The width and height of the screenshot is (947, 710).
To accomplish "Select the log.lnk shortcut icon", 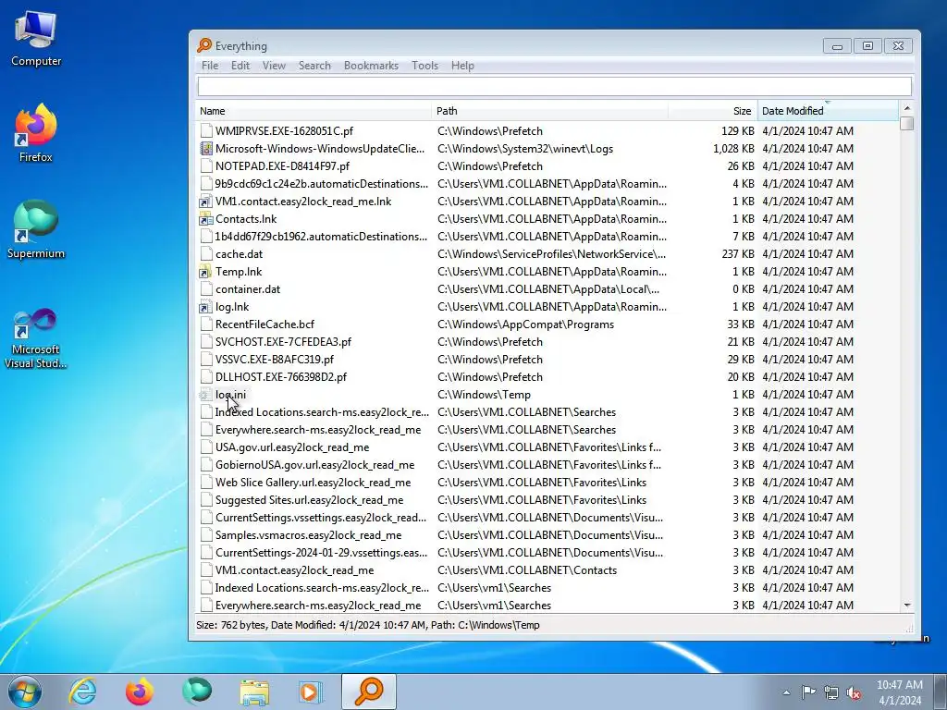I will click(206, 307).
